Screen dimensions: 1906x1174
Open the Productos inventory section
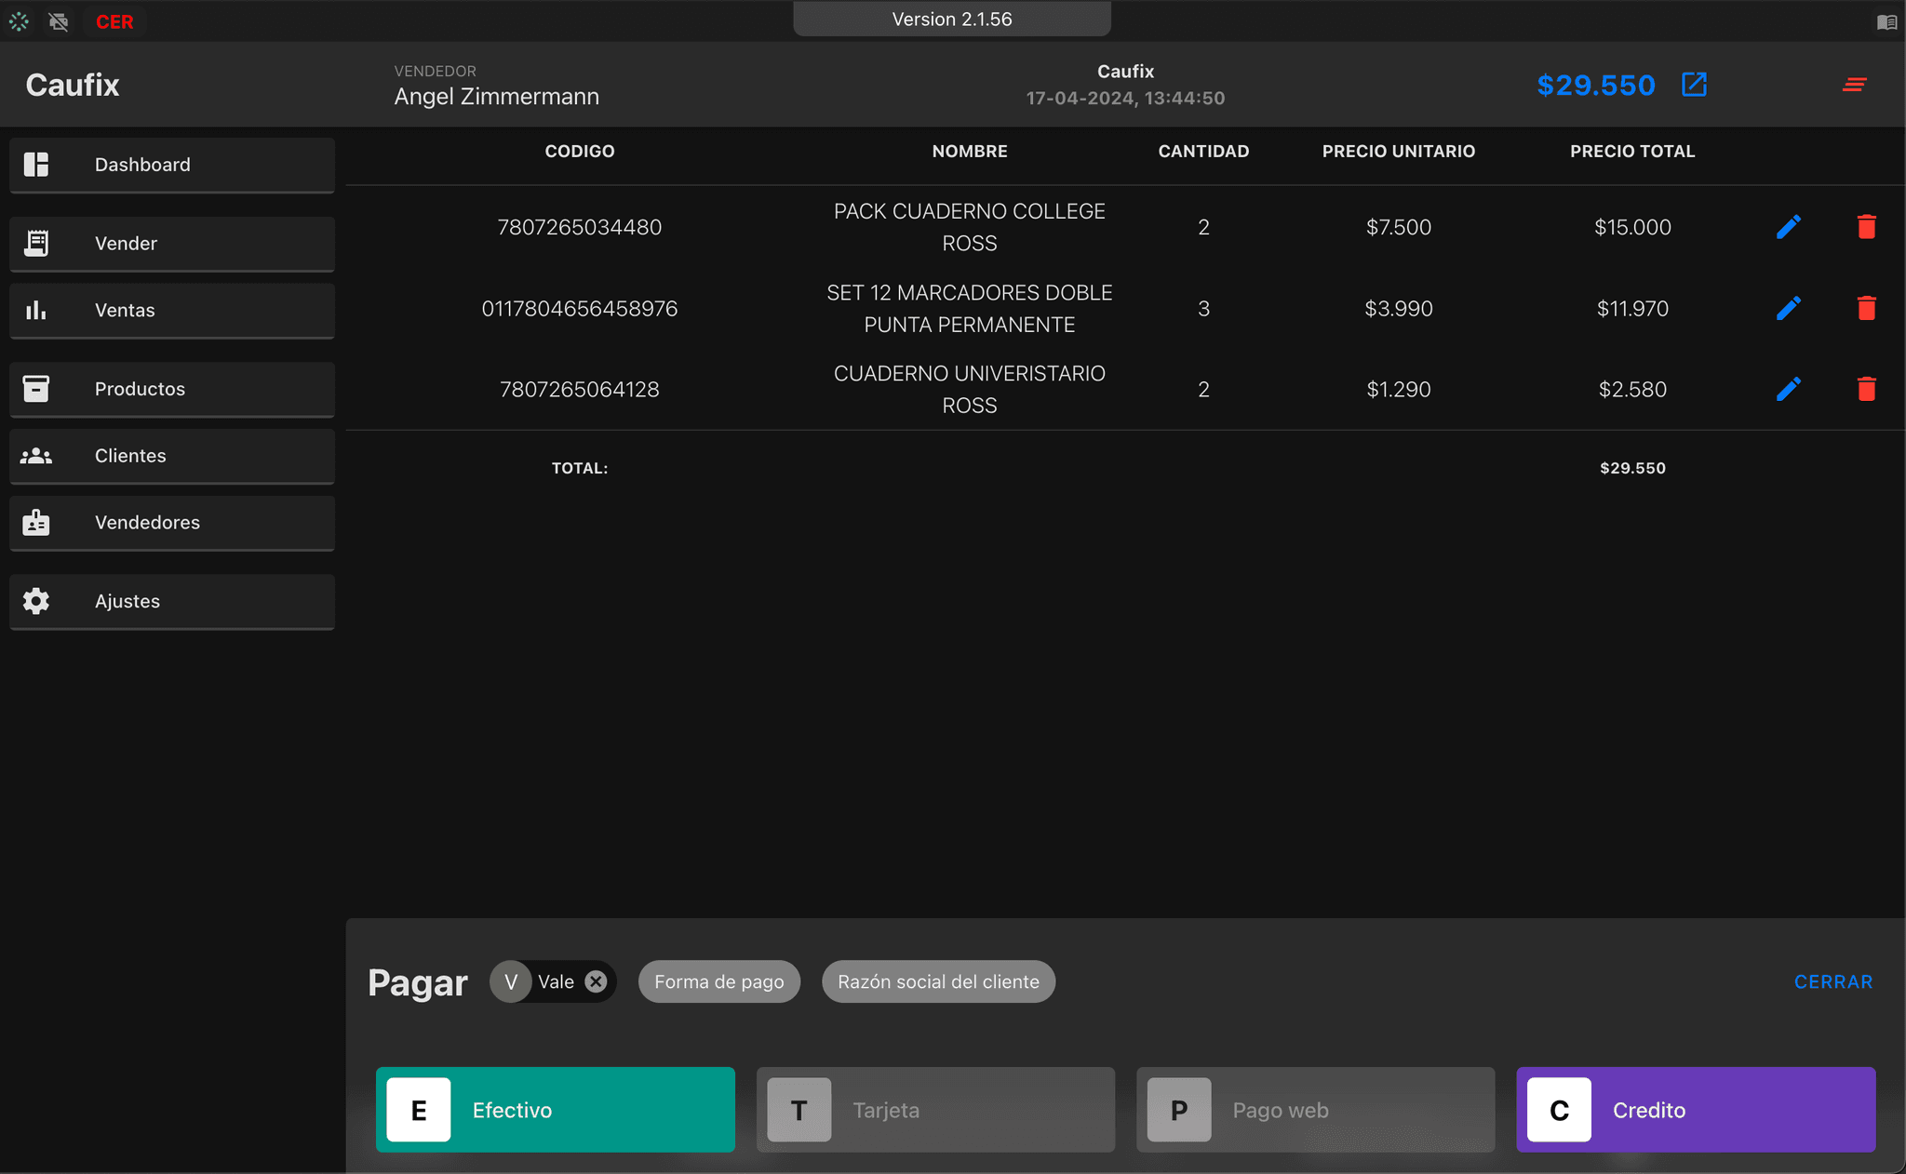tap(171, 389)
